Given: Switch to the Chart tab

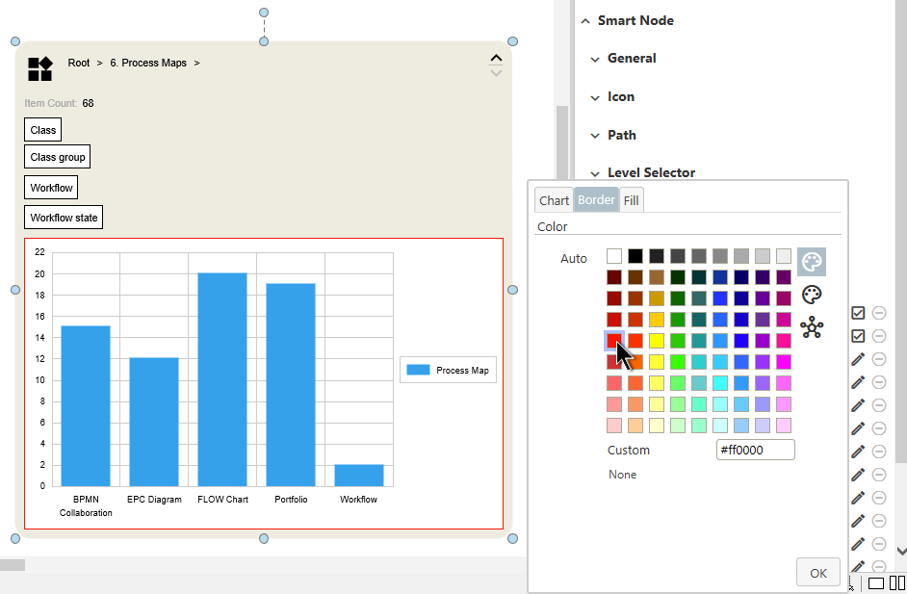Looking at the screenshot, I should 554,200.
